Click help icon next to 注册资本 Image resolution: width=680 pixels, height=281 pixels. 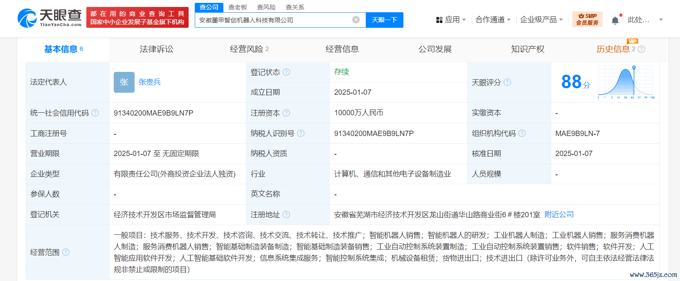click(x=286, y=113)
